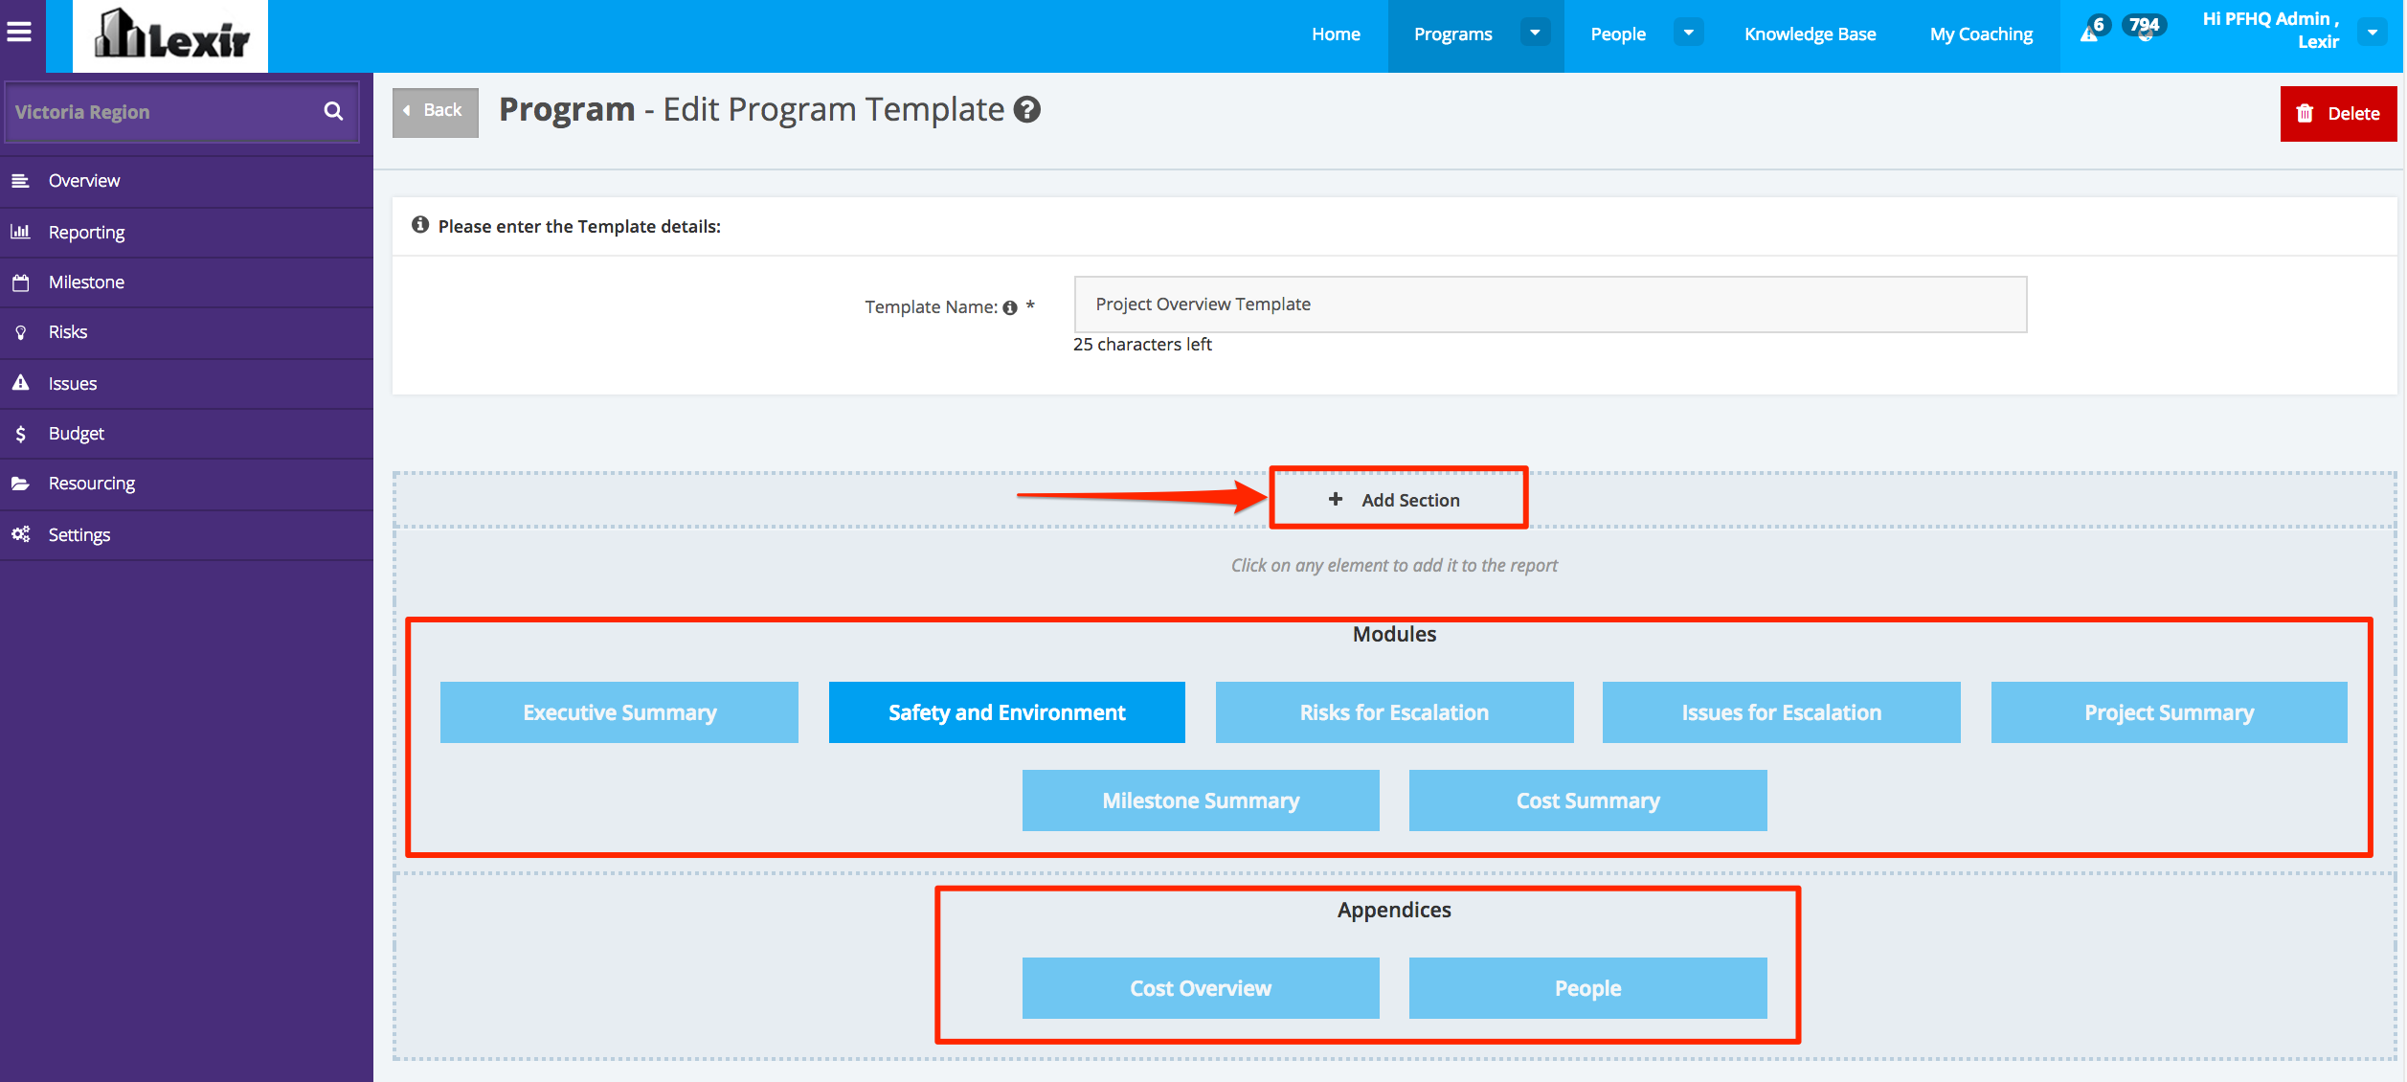Screen dimensions: 2407x1082
Task: Open Reporting in the sidebar
Action: pyautogui.click(x=86, y=233)
